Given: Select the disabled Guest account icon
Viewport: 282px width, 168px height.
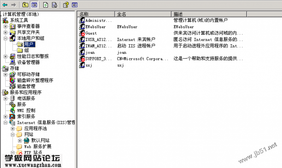Looking at the screenshot, I should [82, 33].
